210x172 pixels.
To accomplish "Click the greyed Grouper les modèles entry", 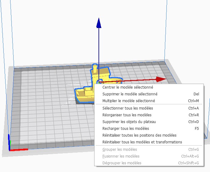I will click(149, 150).
